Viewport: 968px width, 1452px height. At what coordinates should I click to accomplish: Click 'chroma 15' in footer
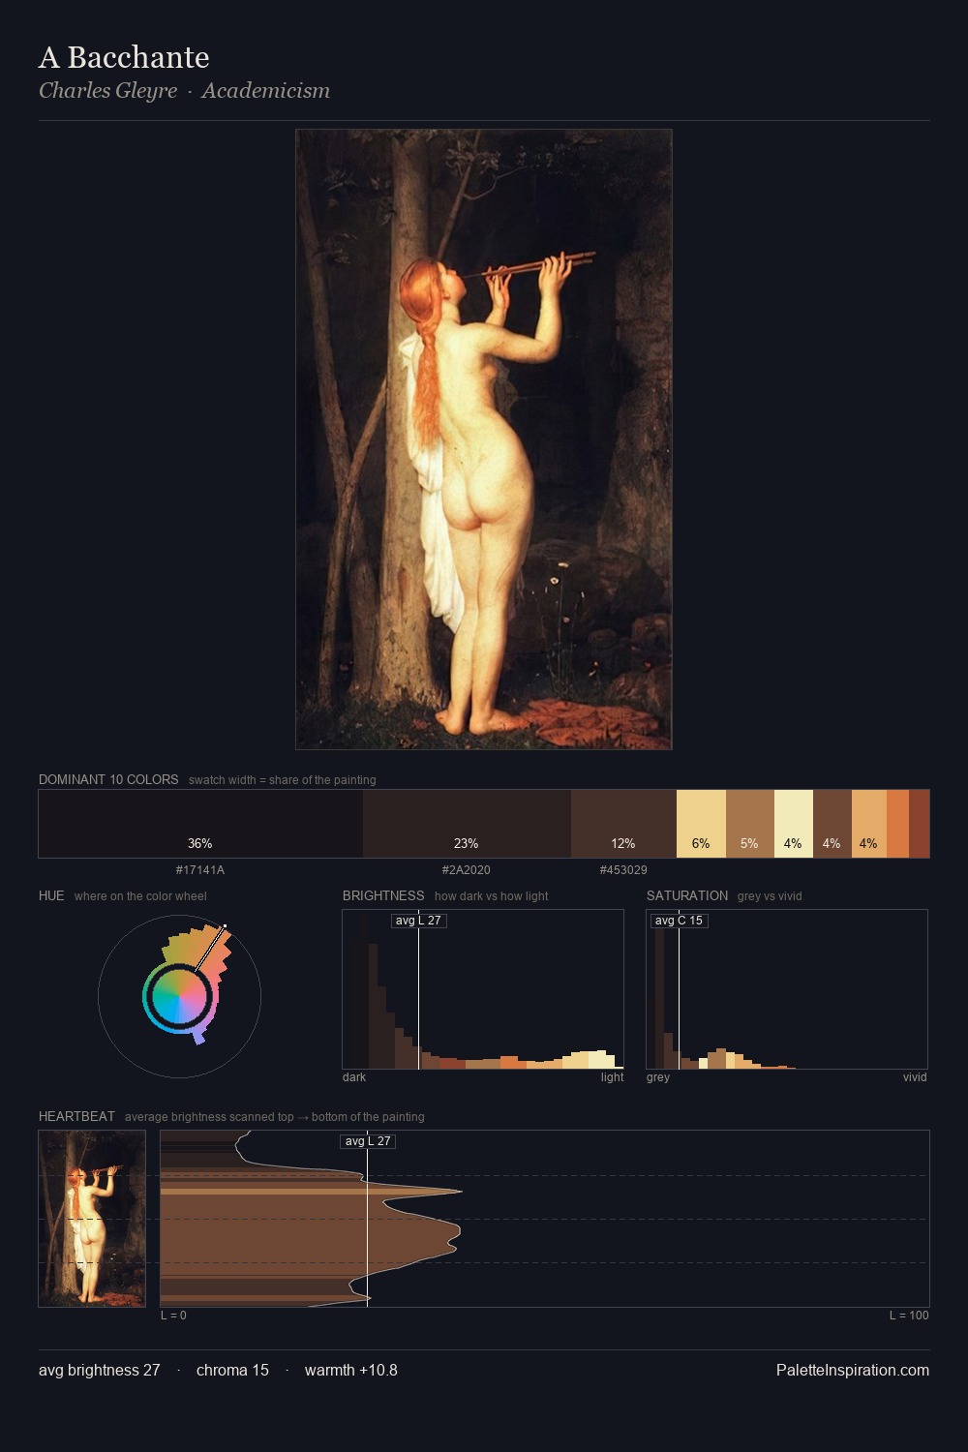232,1370
